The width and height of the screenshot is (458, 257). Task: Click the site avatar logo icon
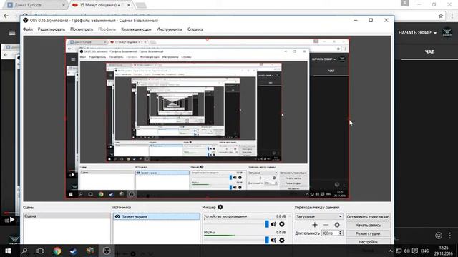point(447,32)
